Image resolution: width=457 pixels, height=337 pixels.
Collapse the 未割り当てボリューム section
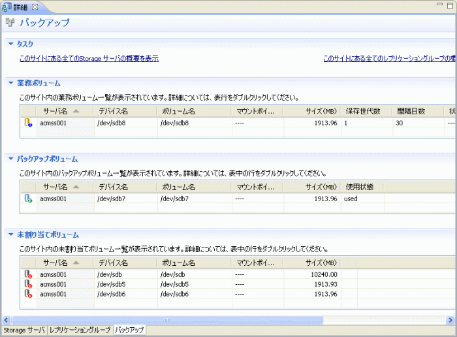11,234
